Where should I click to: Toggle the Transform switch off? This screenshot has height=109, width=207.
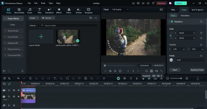point(171,22)
